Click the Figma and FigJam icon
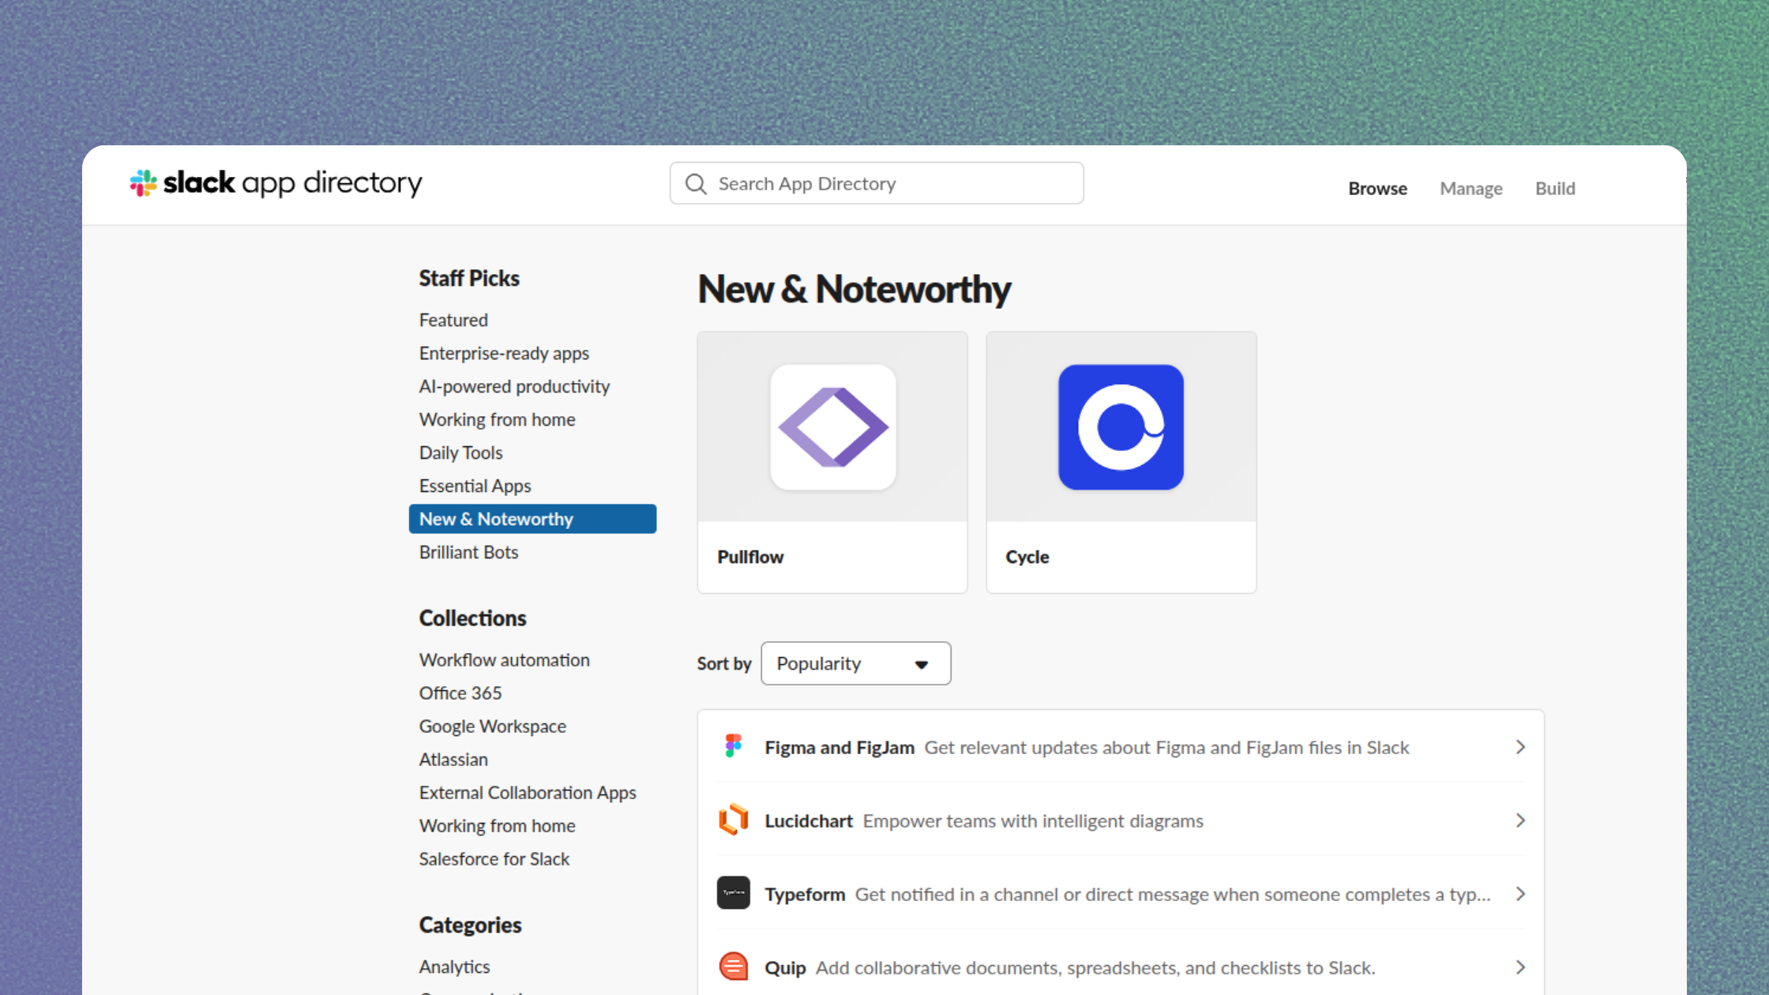Image resolution: width=1769 pixels, height=995 pixels. 734,746
